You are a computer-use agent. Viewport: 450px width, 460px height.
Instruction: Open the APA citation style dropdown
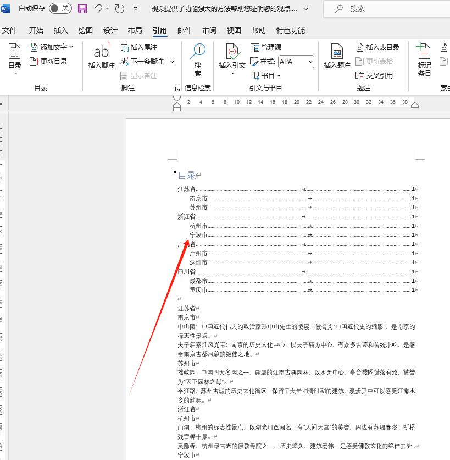click(x=296, y=61)
